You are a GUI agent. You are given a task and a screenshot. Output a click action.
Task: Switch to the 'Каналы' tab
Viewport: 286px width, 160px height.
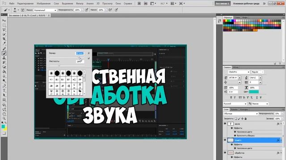tap(234, 109)
